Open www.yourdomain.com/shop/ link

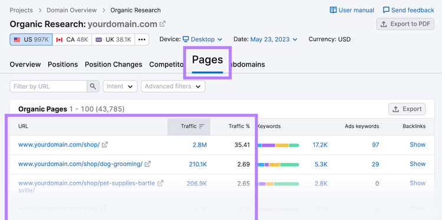point(59,145)
